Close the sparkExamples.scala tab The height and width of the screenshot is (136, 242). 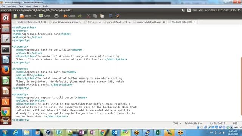pos(81,22)
